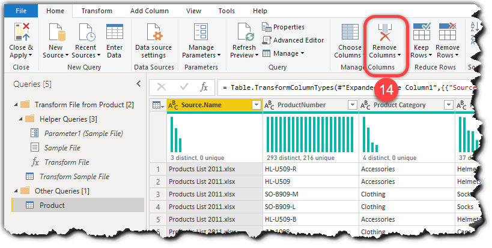Click the Clothing cell in row 3
This screenshot has width=492, height=248.
(x=407, y=194)
